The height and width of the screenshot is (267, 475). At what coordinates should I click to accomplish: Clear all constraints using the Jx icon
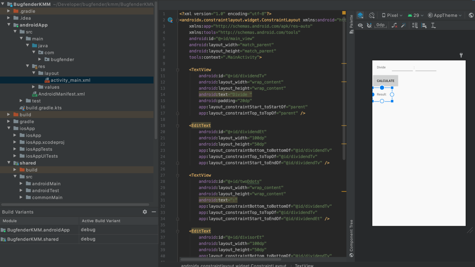click(394, 25)
